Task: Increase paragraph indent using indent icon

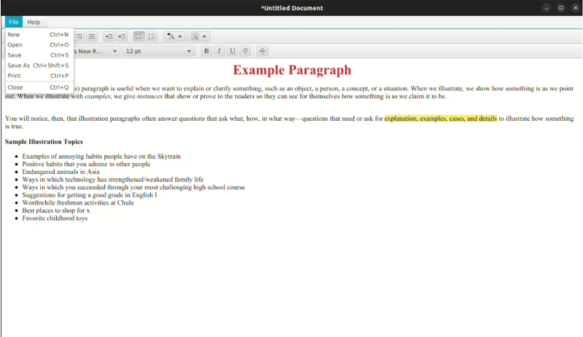Action: pyautogui.click(x=122, y=36)
